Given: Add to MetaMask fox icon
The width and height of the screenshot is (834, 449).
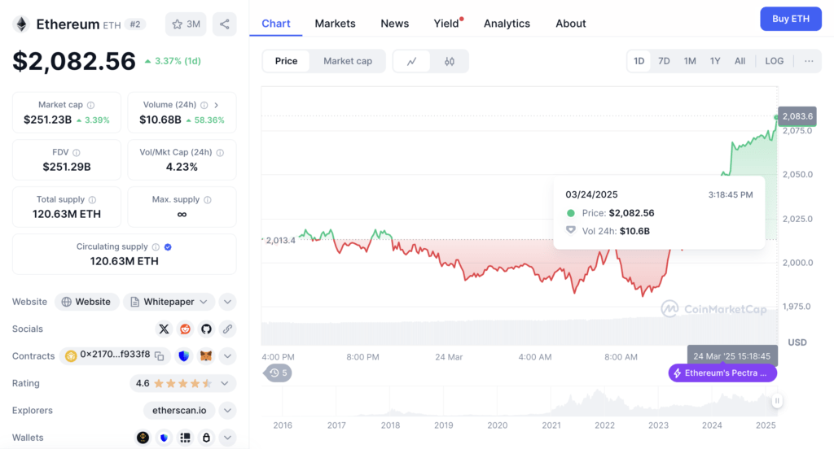Looking at the screenshot, I should (206, 356).
